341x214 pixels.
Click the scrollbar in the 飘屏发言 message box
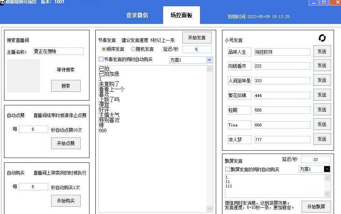(x=327, y=186)
